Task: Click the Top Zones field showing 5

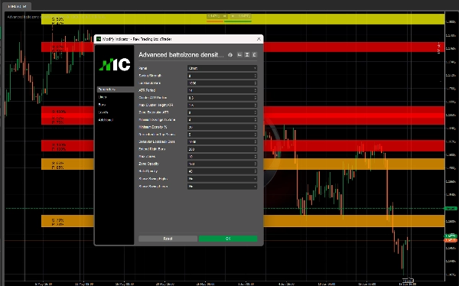Action: pos(222,135)
